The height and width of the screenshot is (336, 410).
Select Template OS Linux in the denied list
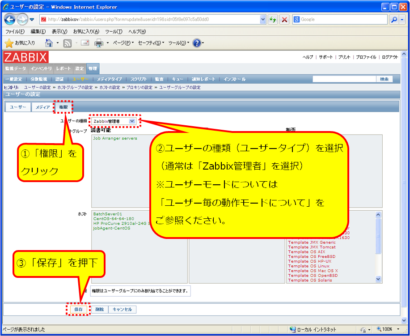click(x=309, y=266)
